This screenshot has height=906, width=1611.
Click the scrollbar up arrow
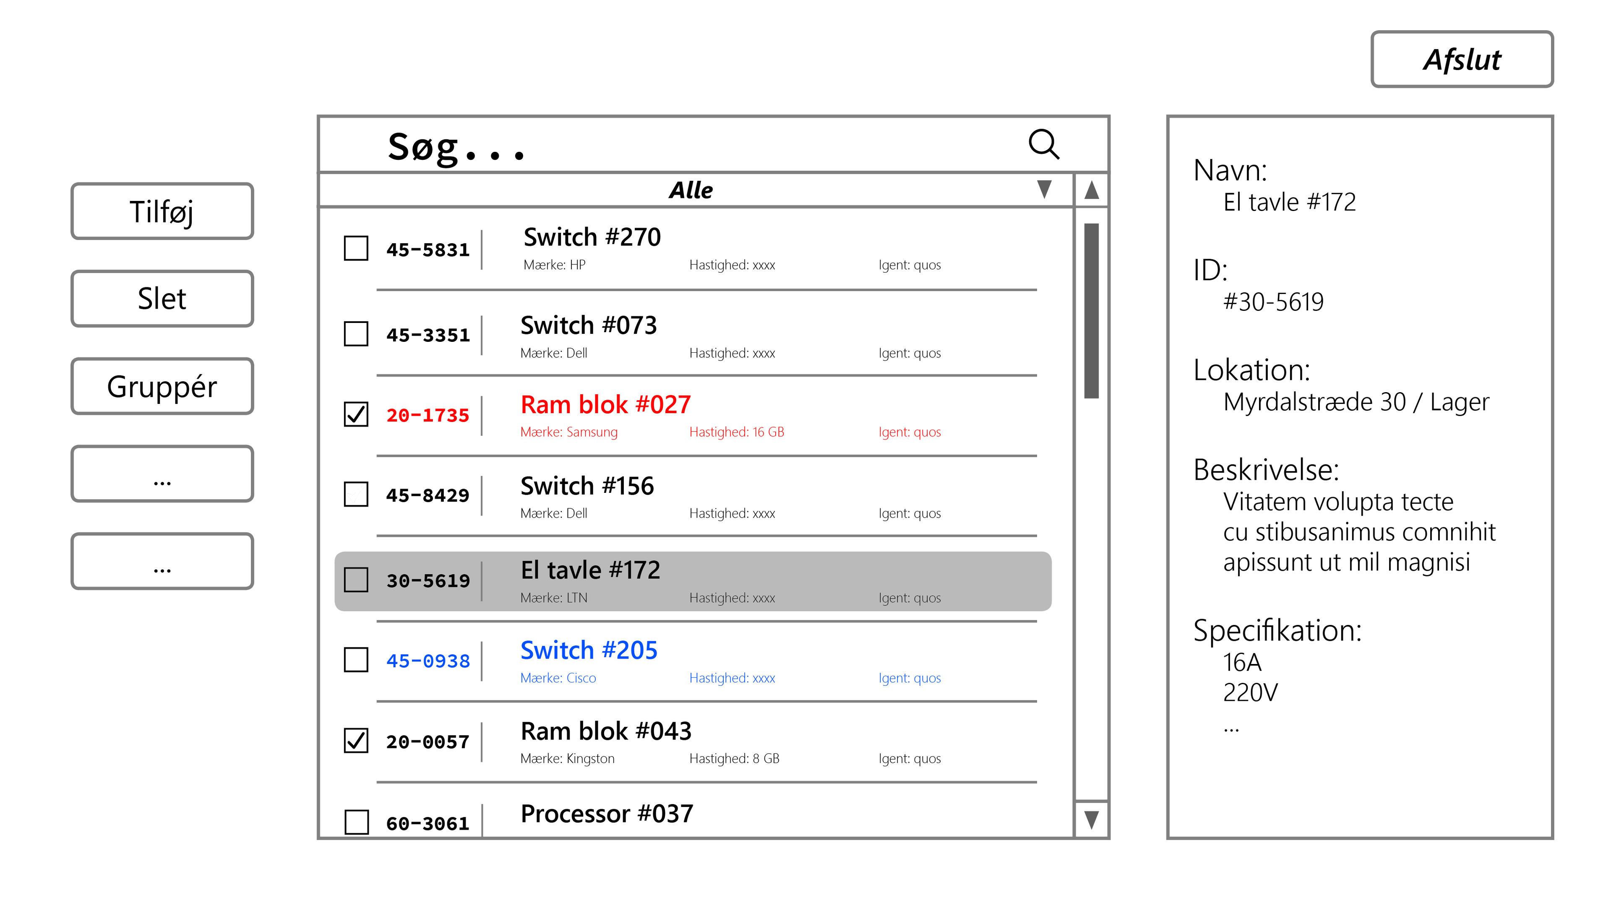1091,190
